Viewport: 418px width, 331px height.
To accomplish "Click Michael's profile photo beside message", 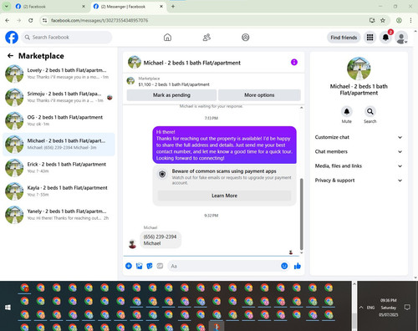I will tap(132, 244).
